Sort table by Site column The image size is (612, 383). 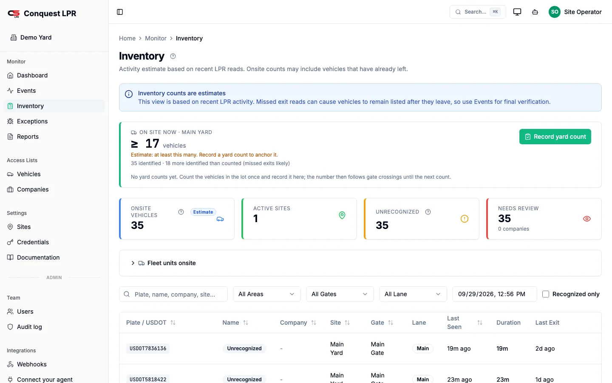[x=347, y=323]
